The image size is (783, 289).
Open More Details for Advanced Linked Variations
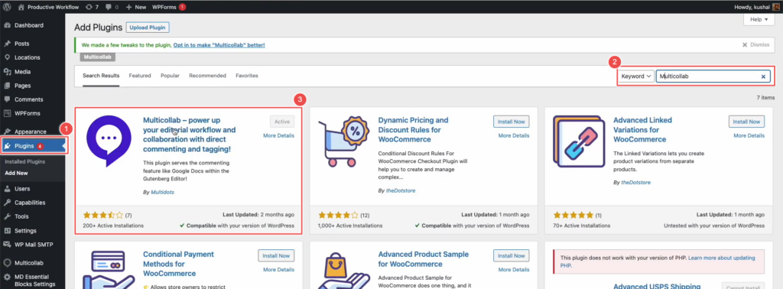point(749,135)
